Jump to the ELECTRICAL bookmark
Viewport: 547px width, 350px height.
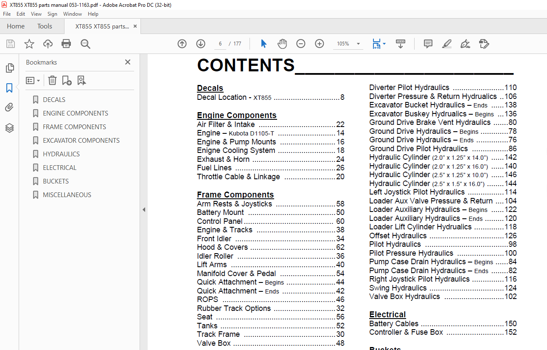point(59,168)
